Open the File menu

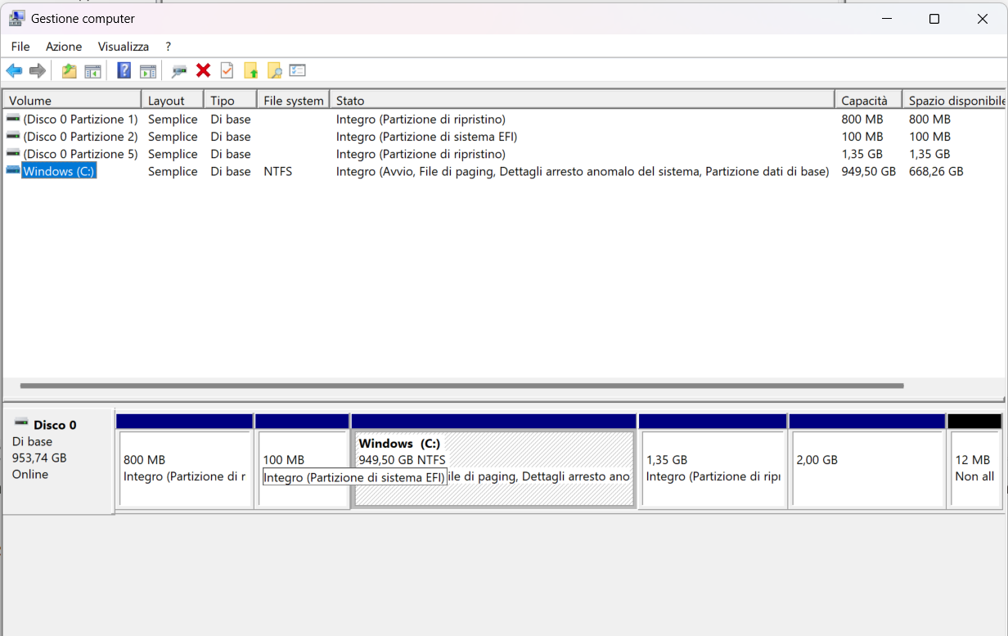(x=20, y=47)
